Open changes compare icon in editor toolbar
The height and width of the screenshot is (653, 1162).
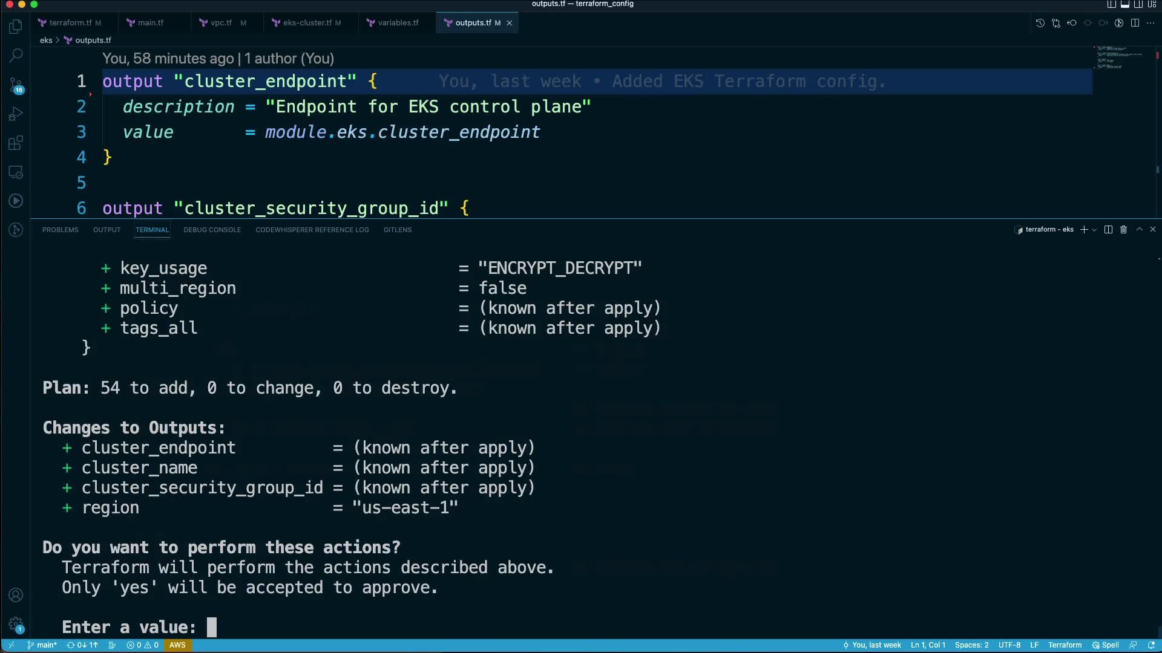click(x=1055, y=23)
